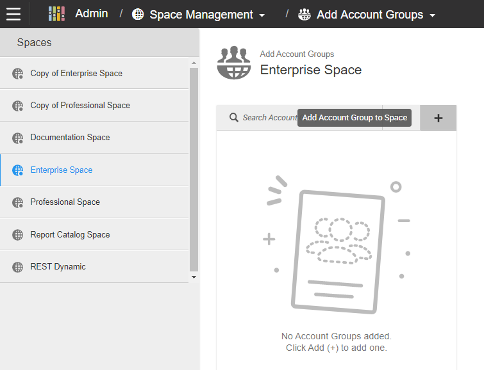
Task: Click the spaces list scroll-up arrow
Action: [x=194, y=63]
